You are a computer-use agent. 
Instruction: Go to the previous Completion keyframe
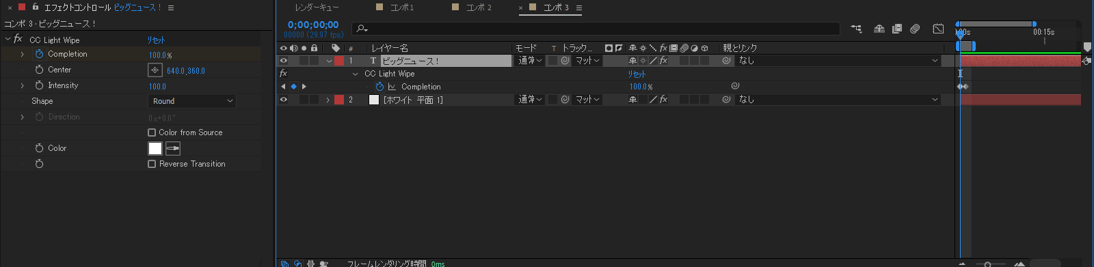tap(283, 87)
